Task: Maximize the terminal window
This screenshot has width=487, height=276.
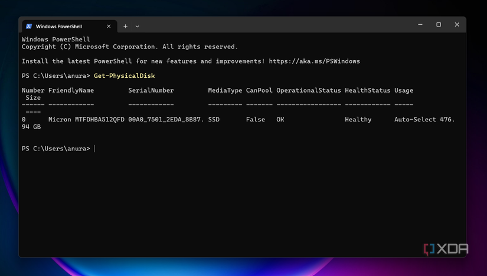Action: point(439,25)
